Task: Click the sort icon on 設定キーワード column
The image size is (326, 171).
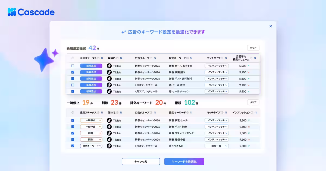Action: coord(191,58)
